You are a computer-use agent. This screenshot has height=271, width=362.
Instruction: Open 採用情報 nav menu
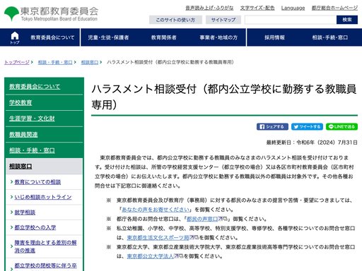coord(274,37)
